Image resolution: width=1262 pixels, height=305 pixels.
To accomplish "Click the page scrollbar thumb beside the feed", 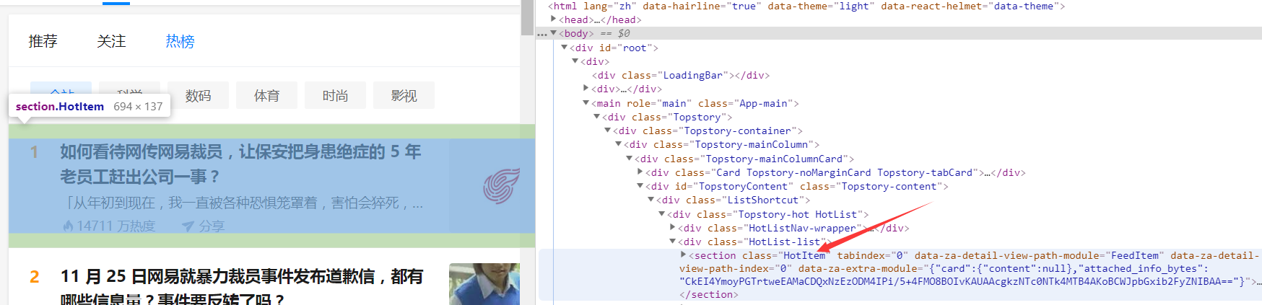I will pos(527,18).
